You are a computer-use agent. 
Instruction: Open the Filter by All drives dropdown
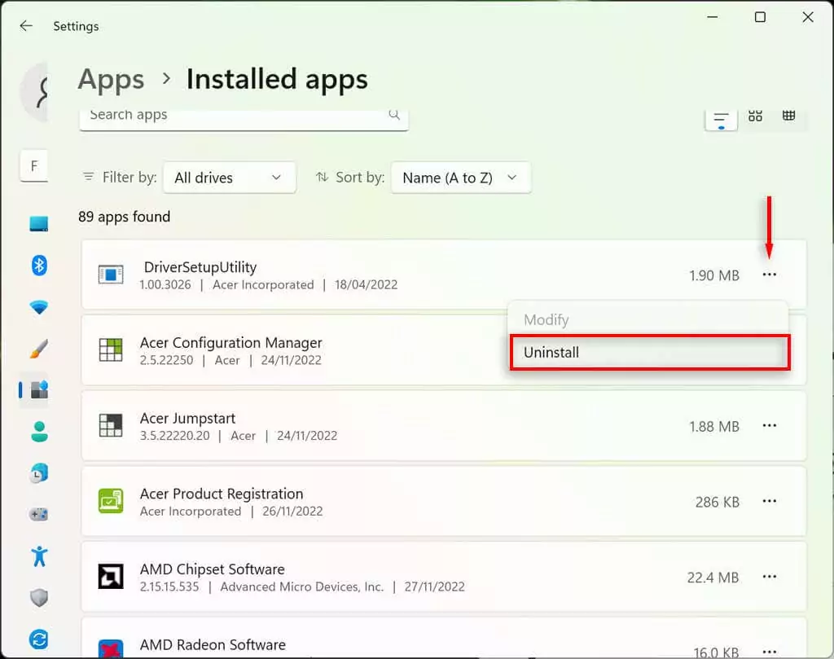pyautogui.click(x=230, y=178)
